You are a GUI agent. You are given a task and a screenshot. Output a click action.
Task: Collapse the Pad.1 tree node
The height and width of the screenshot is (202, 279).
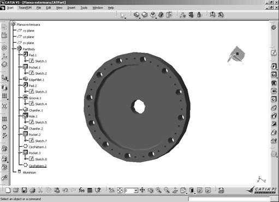pyautogui.click(x=19, y=55)
